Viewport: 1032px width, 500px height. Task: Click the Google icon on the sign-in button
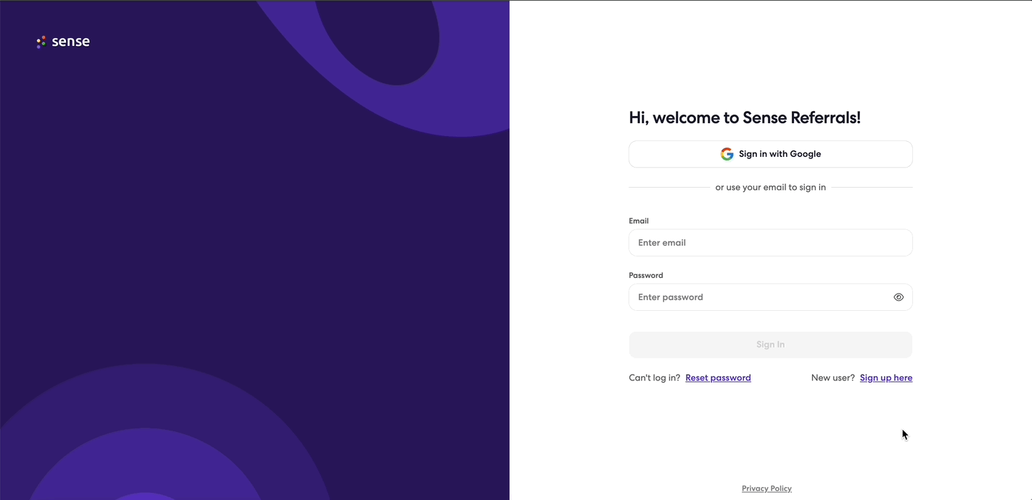727,154
